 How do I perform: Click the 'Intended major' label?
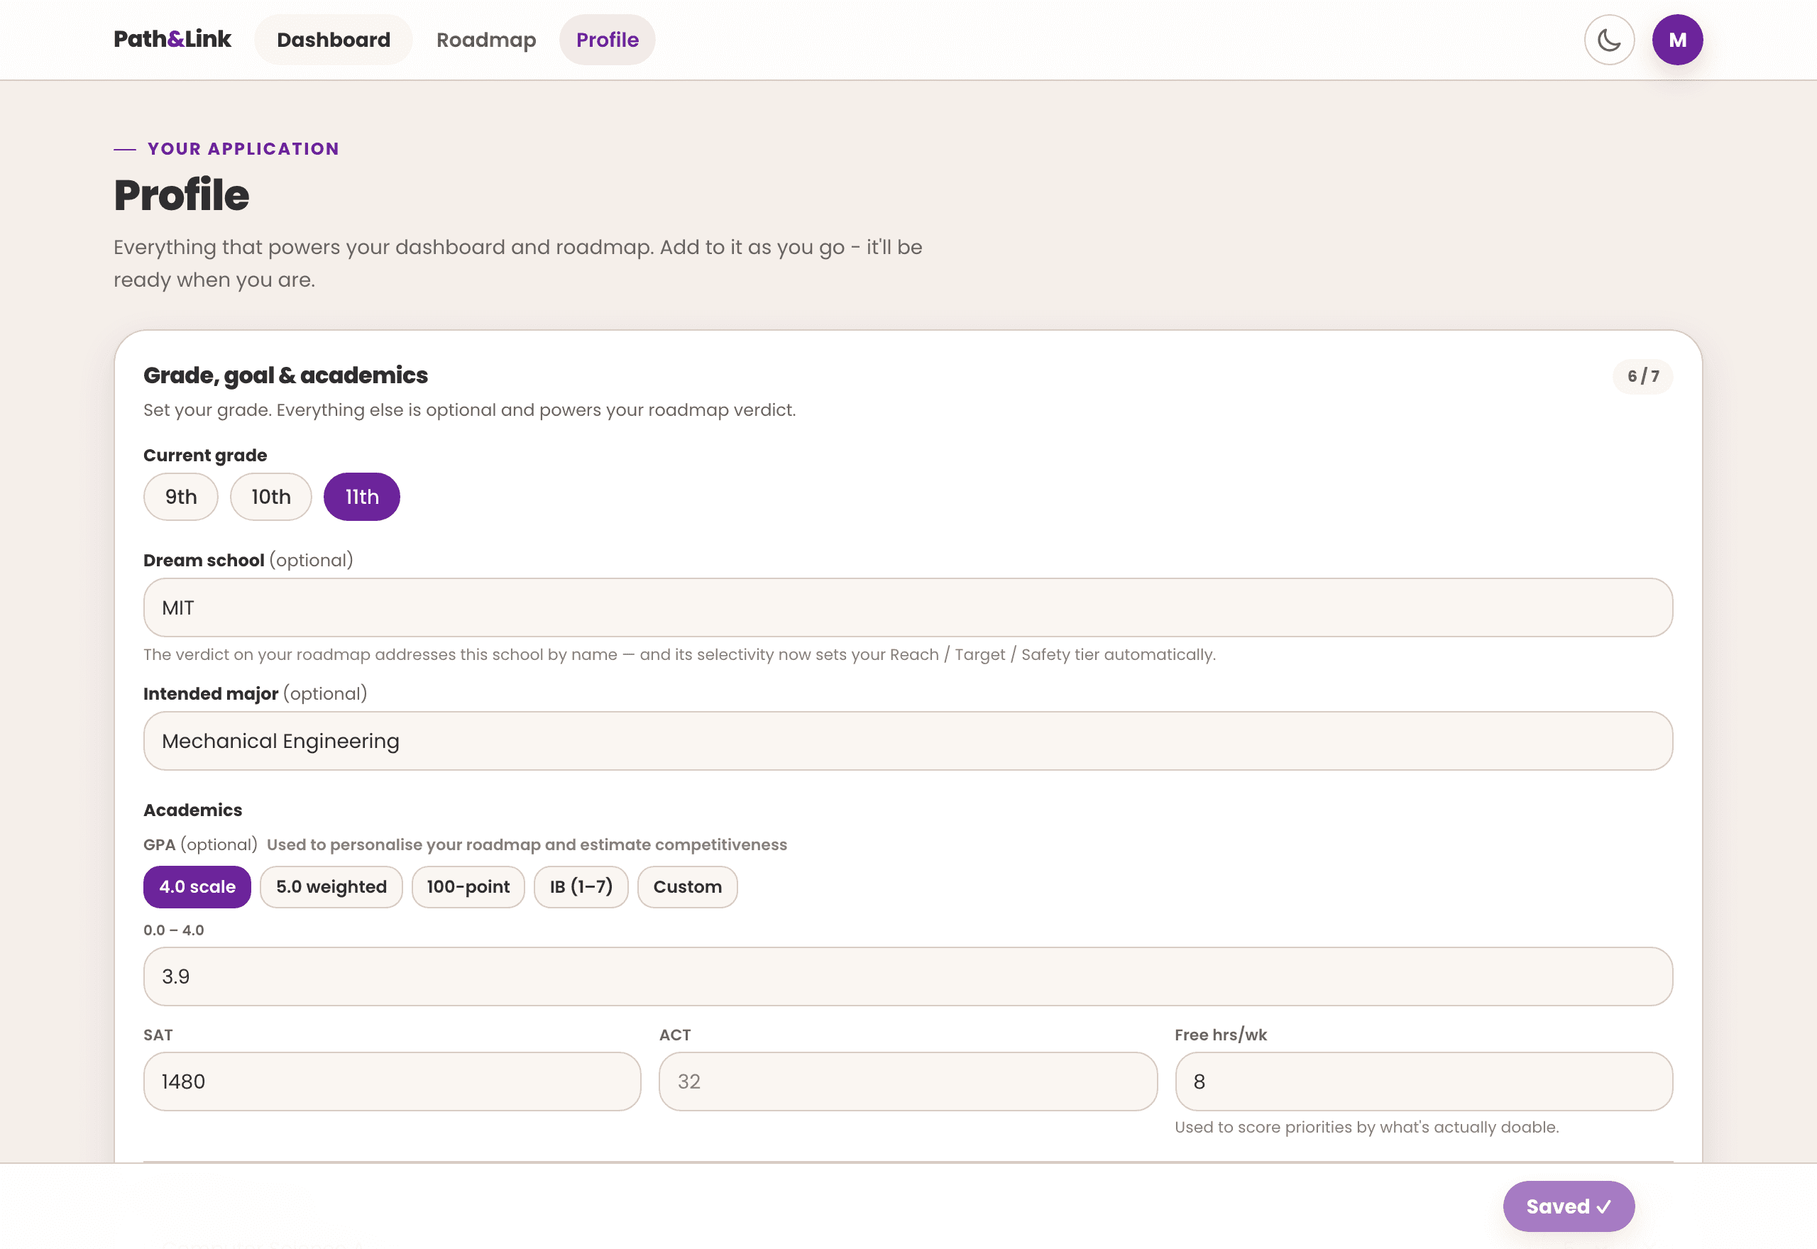(211, 693)
